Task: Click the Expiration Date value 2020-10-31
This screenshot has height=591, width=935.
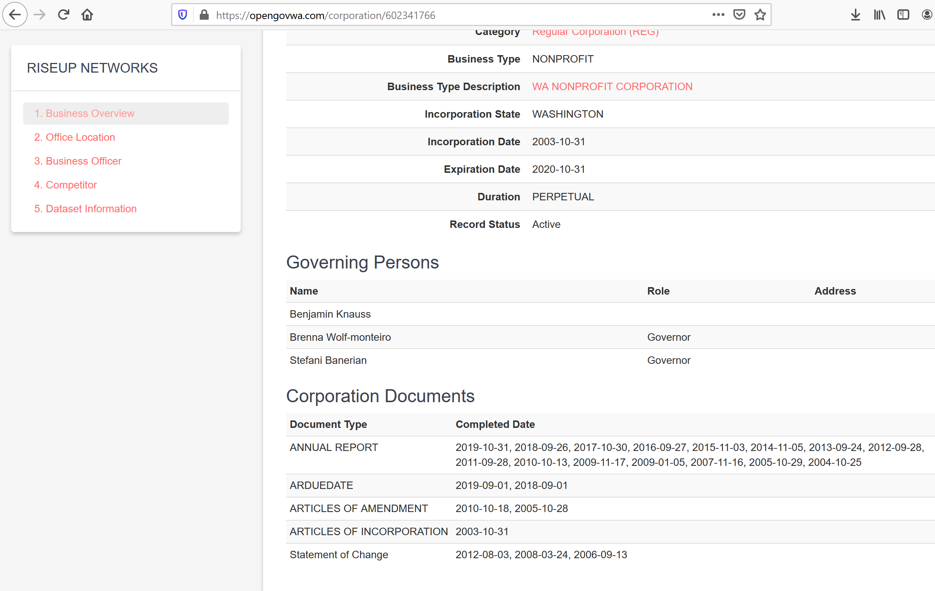Action: point(558,169)
